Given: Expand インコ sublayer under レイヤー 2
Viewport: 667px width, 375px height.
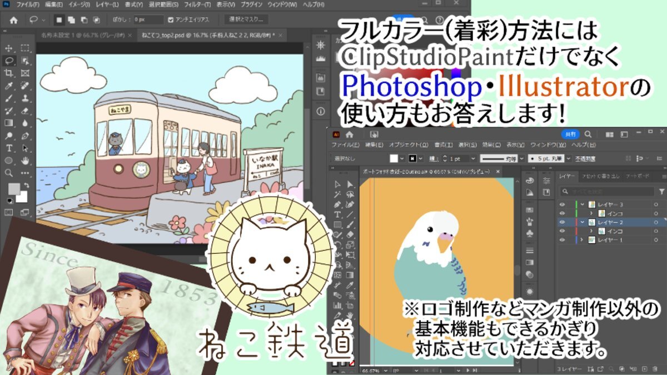Looking at the screenshot, I should coord(591,231).
